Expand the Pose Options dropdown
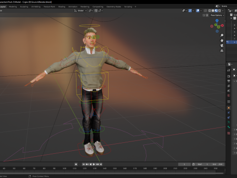 (217, 15)
